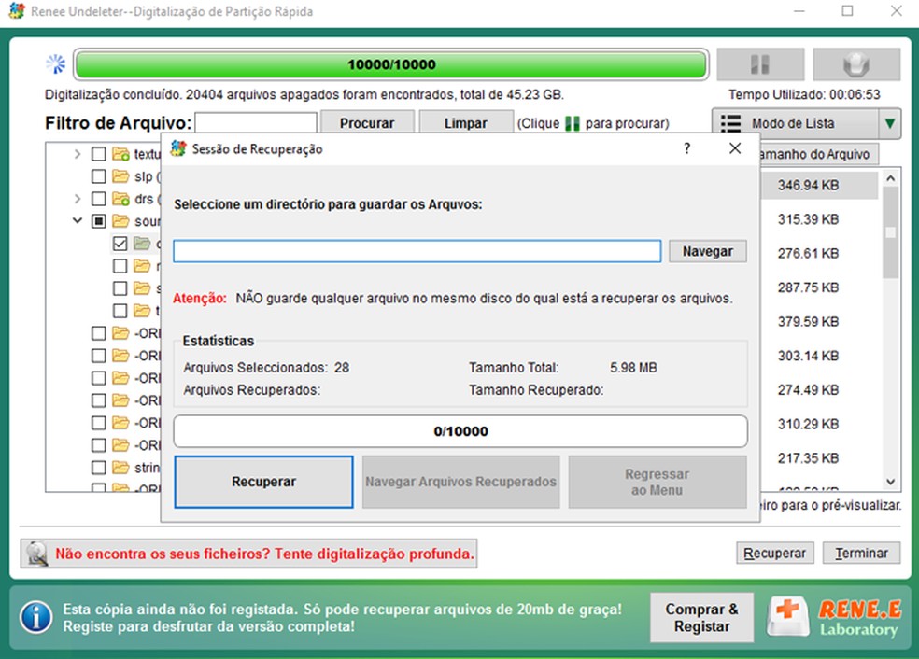Viewport: 919px width, 659px height.
Task: Open the Modo de Lista dropdown arrow
Action: coord(890,123)
